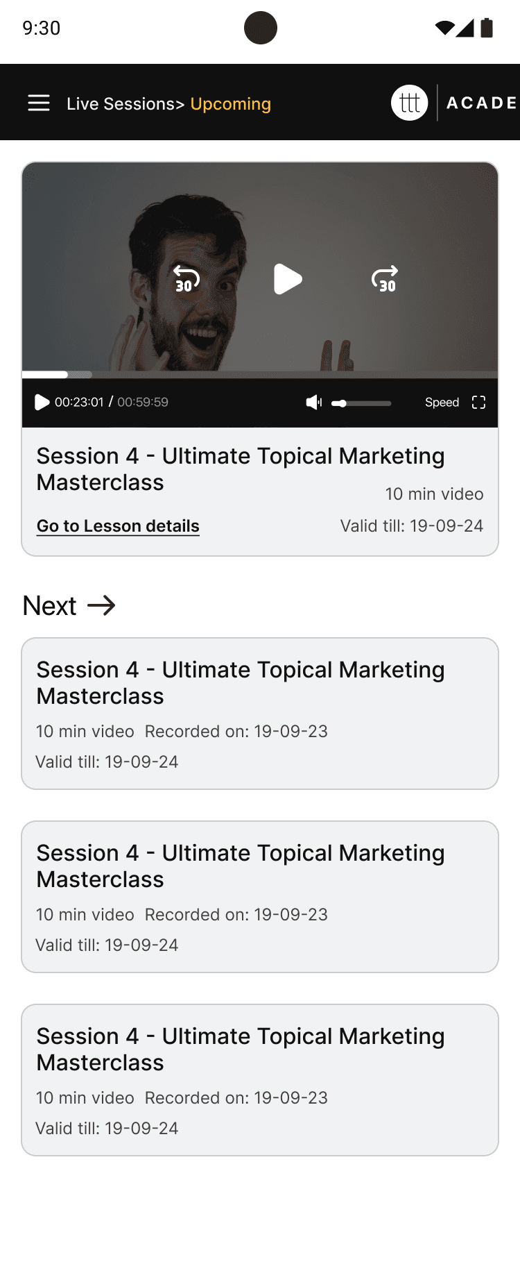The width and height of the screenshot is (520, 1273).
Task: Click the Next arrow icon
Action: pos(101,605)
